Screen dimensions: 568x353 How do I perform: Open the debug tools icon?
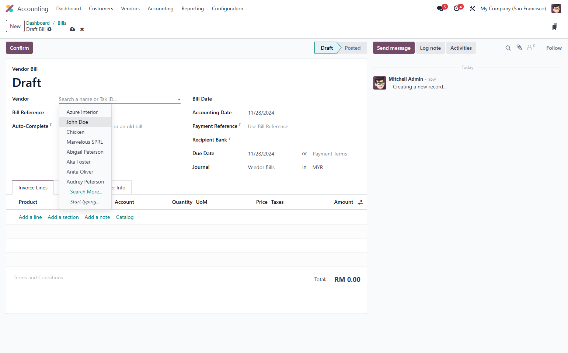(x=472, y=8)
